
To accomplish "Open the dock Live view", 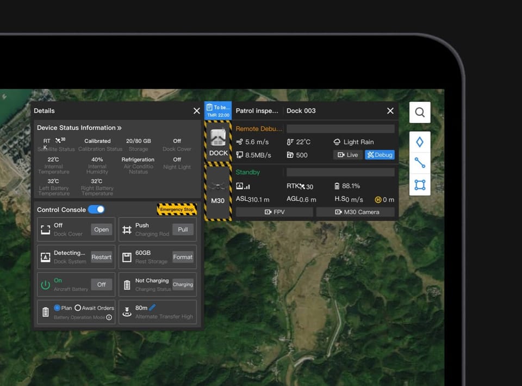I will click(347, 155).
